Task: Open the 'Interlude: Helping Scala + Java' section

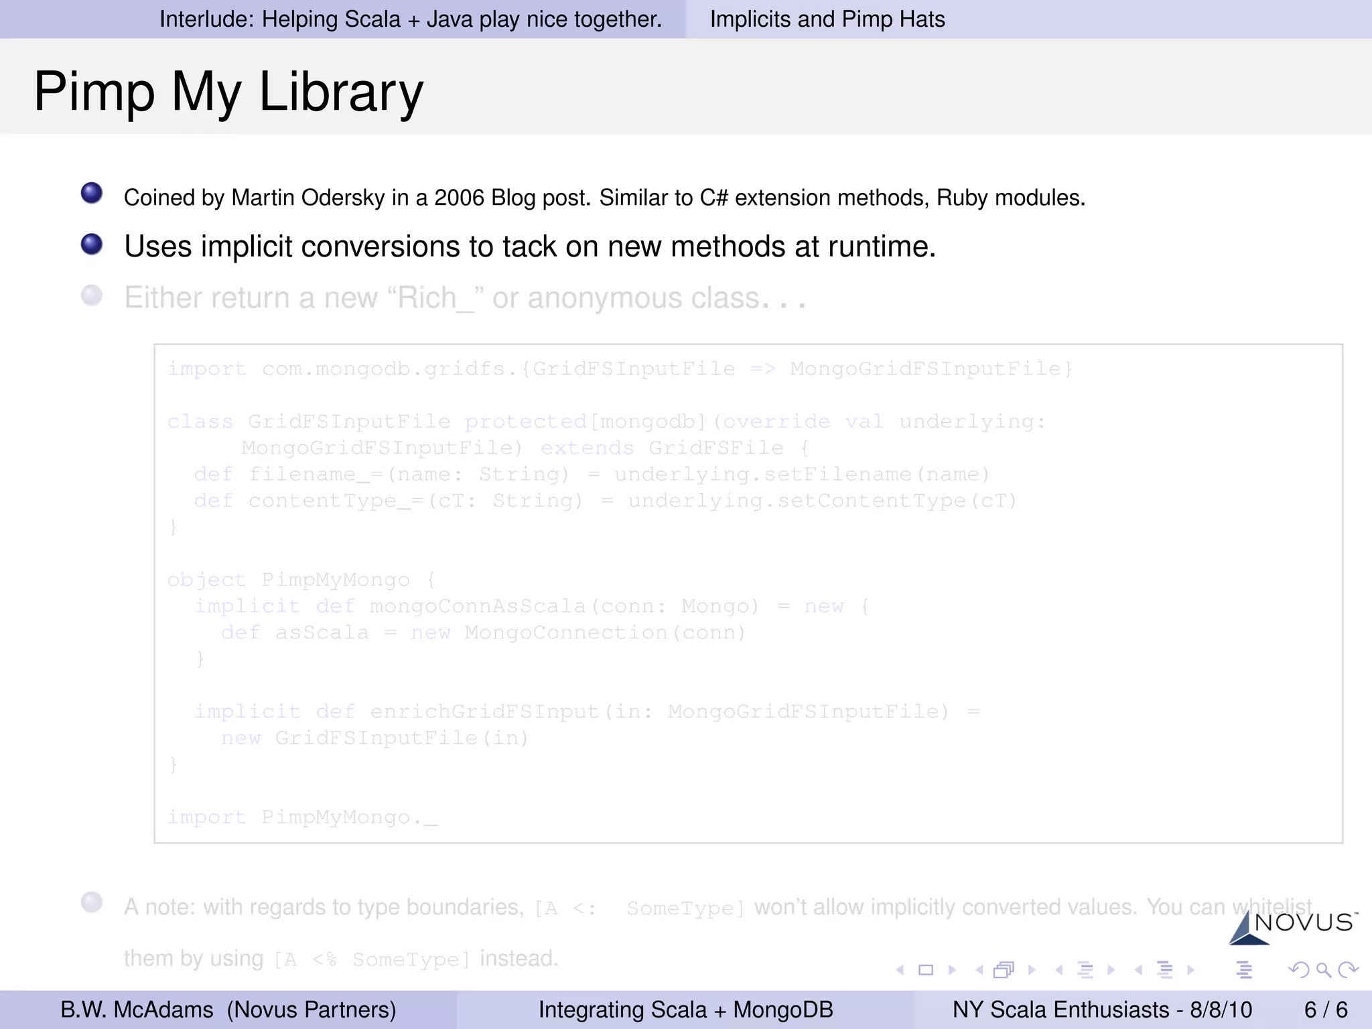Action: point(411,19)
